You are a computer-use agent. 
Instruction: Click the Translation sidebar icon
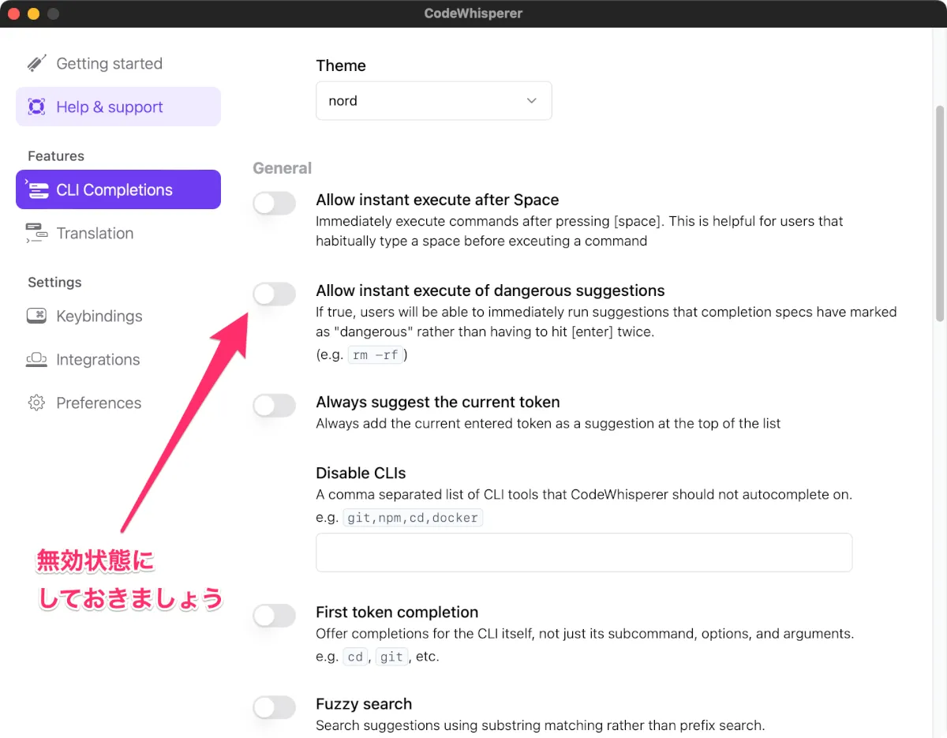point(36,233)
